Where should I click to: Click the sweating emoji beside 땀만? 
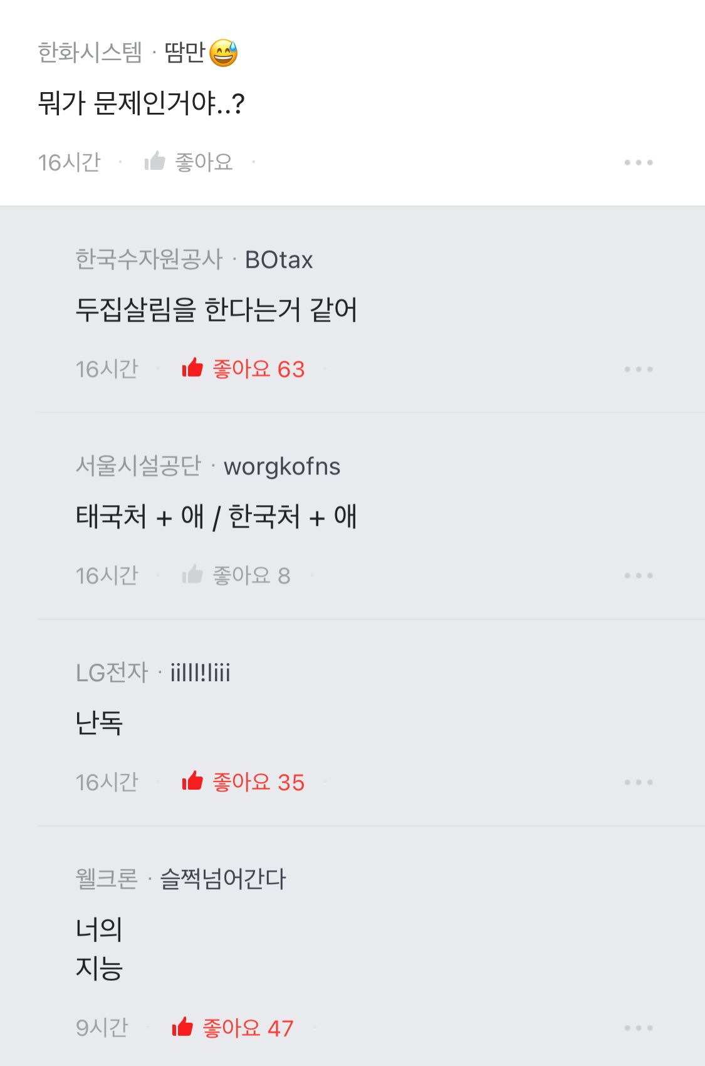click(x=224, y=53)
